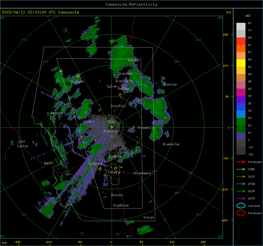Click the 150 tick at top of right axis
The height and width of the screenshot is (246, 263).
226,35
